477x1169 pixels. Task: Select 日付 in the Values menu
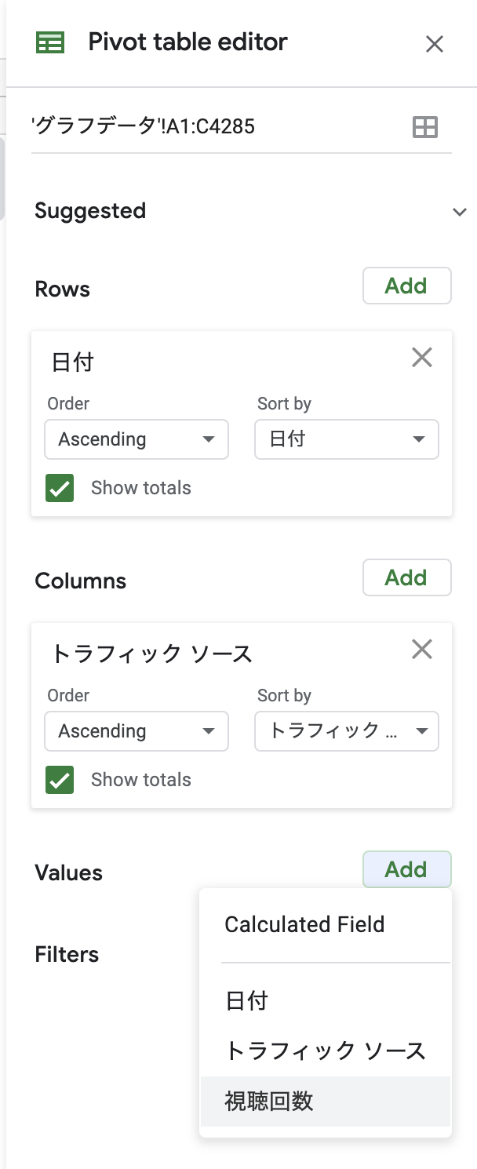click(247, 1001)
